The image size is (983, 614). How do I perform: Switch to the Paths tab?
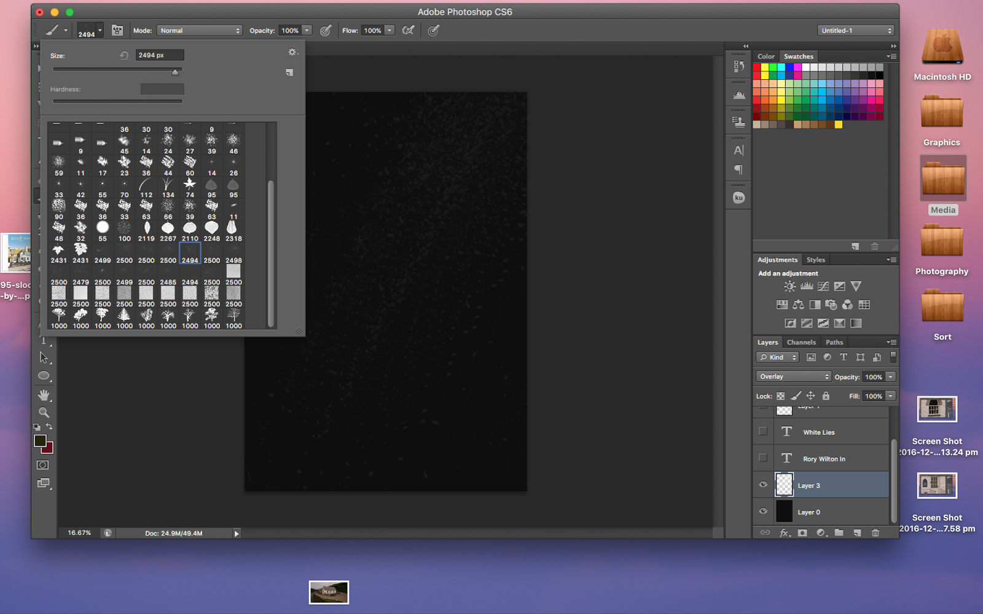pos(834,342)
